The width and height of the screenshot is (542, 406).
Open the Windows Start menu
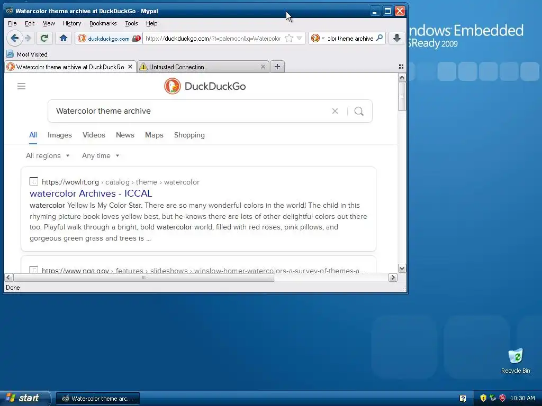25,398
